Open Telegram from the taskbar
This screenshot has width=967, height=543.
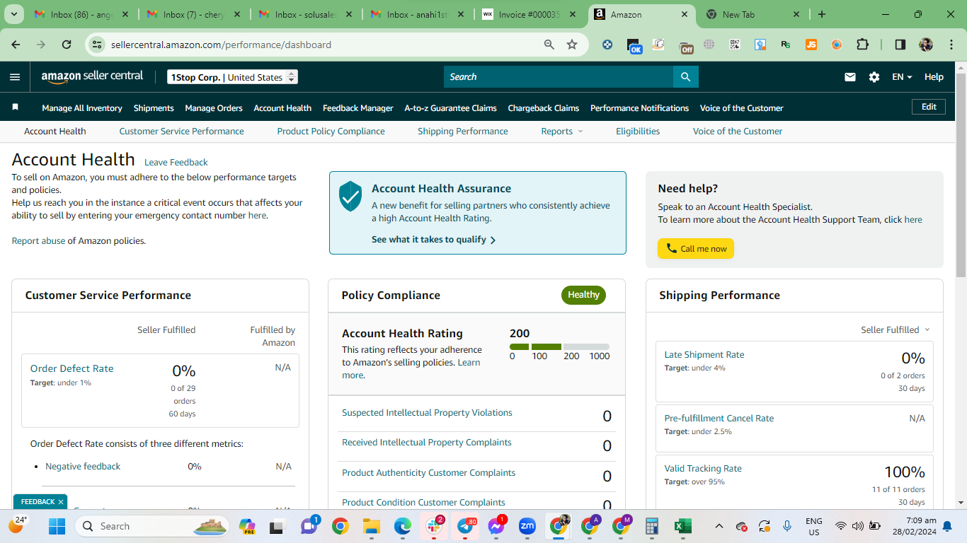(x=466, y=526)
